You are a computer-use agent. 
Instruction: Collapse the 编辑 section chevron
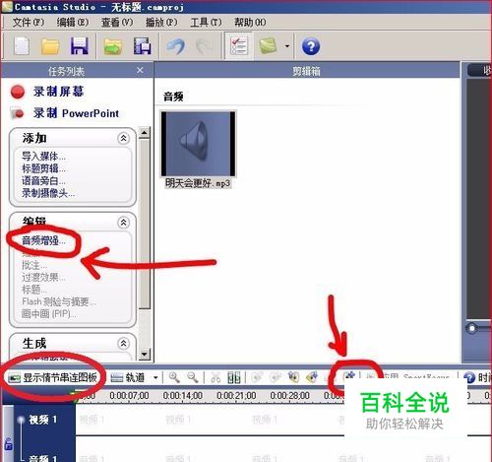[x=123, y=223]
